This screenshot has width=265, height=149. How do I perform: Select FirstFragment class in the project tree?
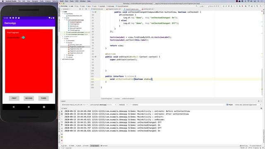pyautogui.click(x=74, y=24)
